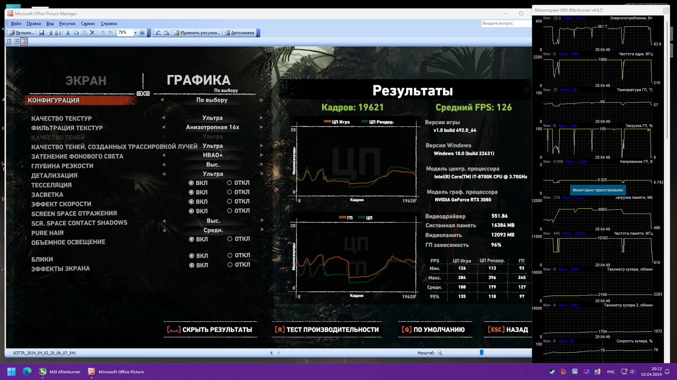Click the Масштаб zoom slider handle
The width and height of the screenshot is (677, 380).
click(481, 353)
